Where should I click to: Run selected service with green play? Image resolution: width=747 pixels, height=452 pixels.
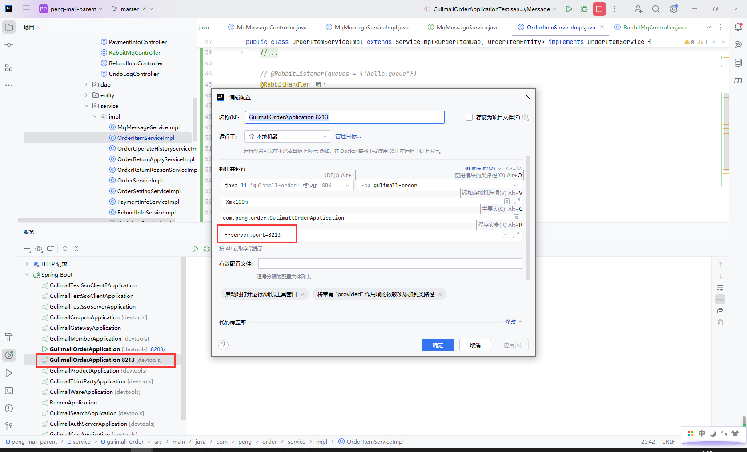[195, 249]
